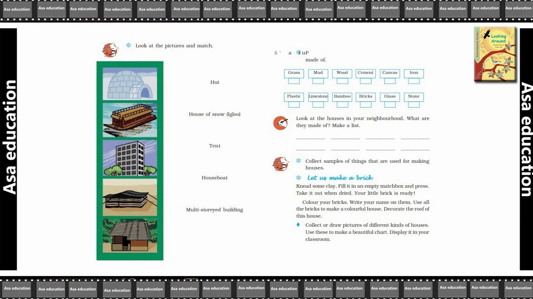Click the blue diamond bullet before 'Collect or draw pictures'

click(x=298, y=225)
